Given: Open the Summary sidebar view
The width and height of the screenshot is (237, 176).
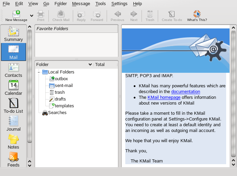Looking at the screenshot, I should pos(14,34).
